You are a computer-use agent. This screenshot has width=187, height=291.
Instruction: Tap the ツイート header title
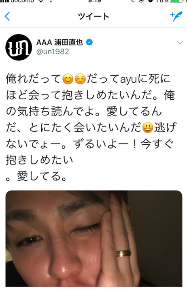coord(93,17)
